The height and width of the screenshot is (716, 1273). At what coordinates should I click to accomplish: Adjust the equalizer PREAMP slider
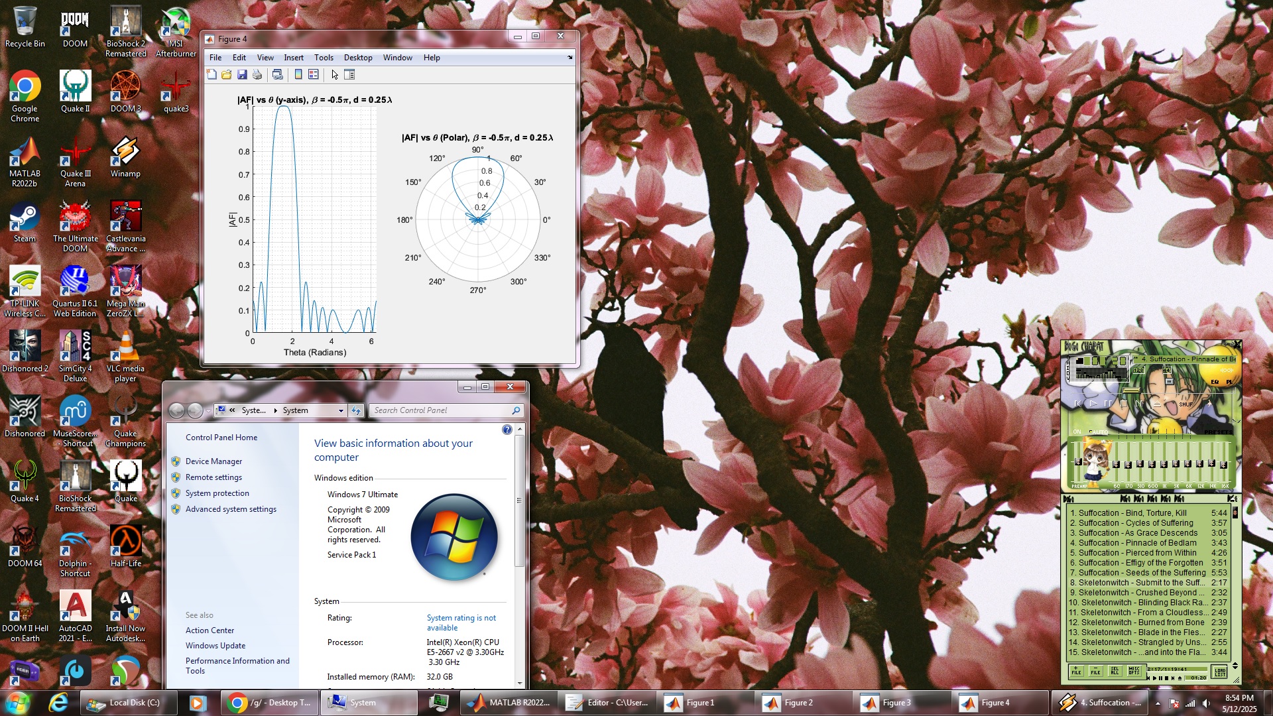[1078, 461]
